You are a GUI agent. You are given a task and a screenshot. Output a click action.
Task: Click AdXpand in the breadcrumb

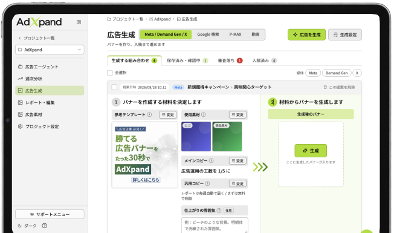coord(160,19)
